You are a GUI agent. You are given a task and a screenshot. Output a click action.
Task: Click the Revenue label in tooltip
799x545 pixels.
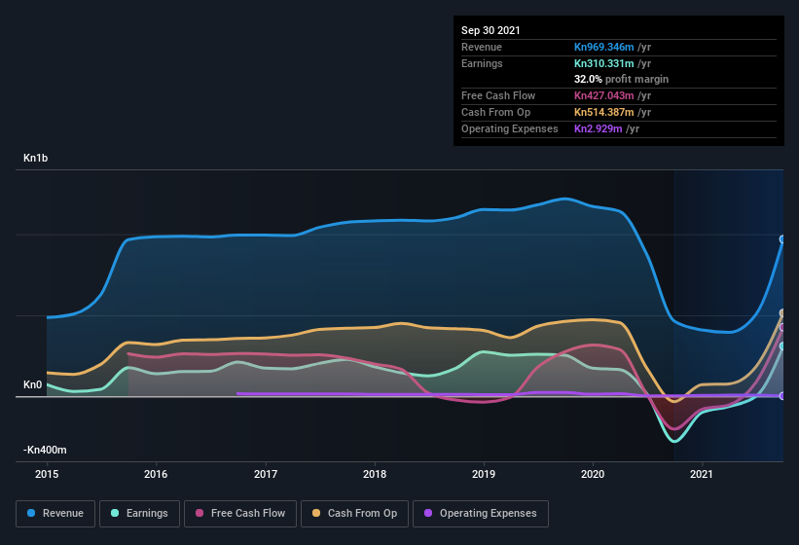pos(482,47)
